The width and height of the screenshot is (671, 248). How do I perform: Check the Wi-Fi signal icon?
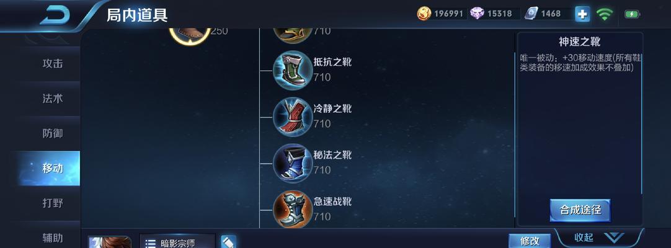coord(604,14)
